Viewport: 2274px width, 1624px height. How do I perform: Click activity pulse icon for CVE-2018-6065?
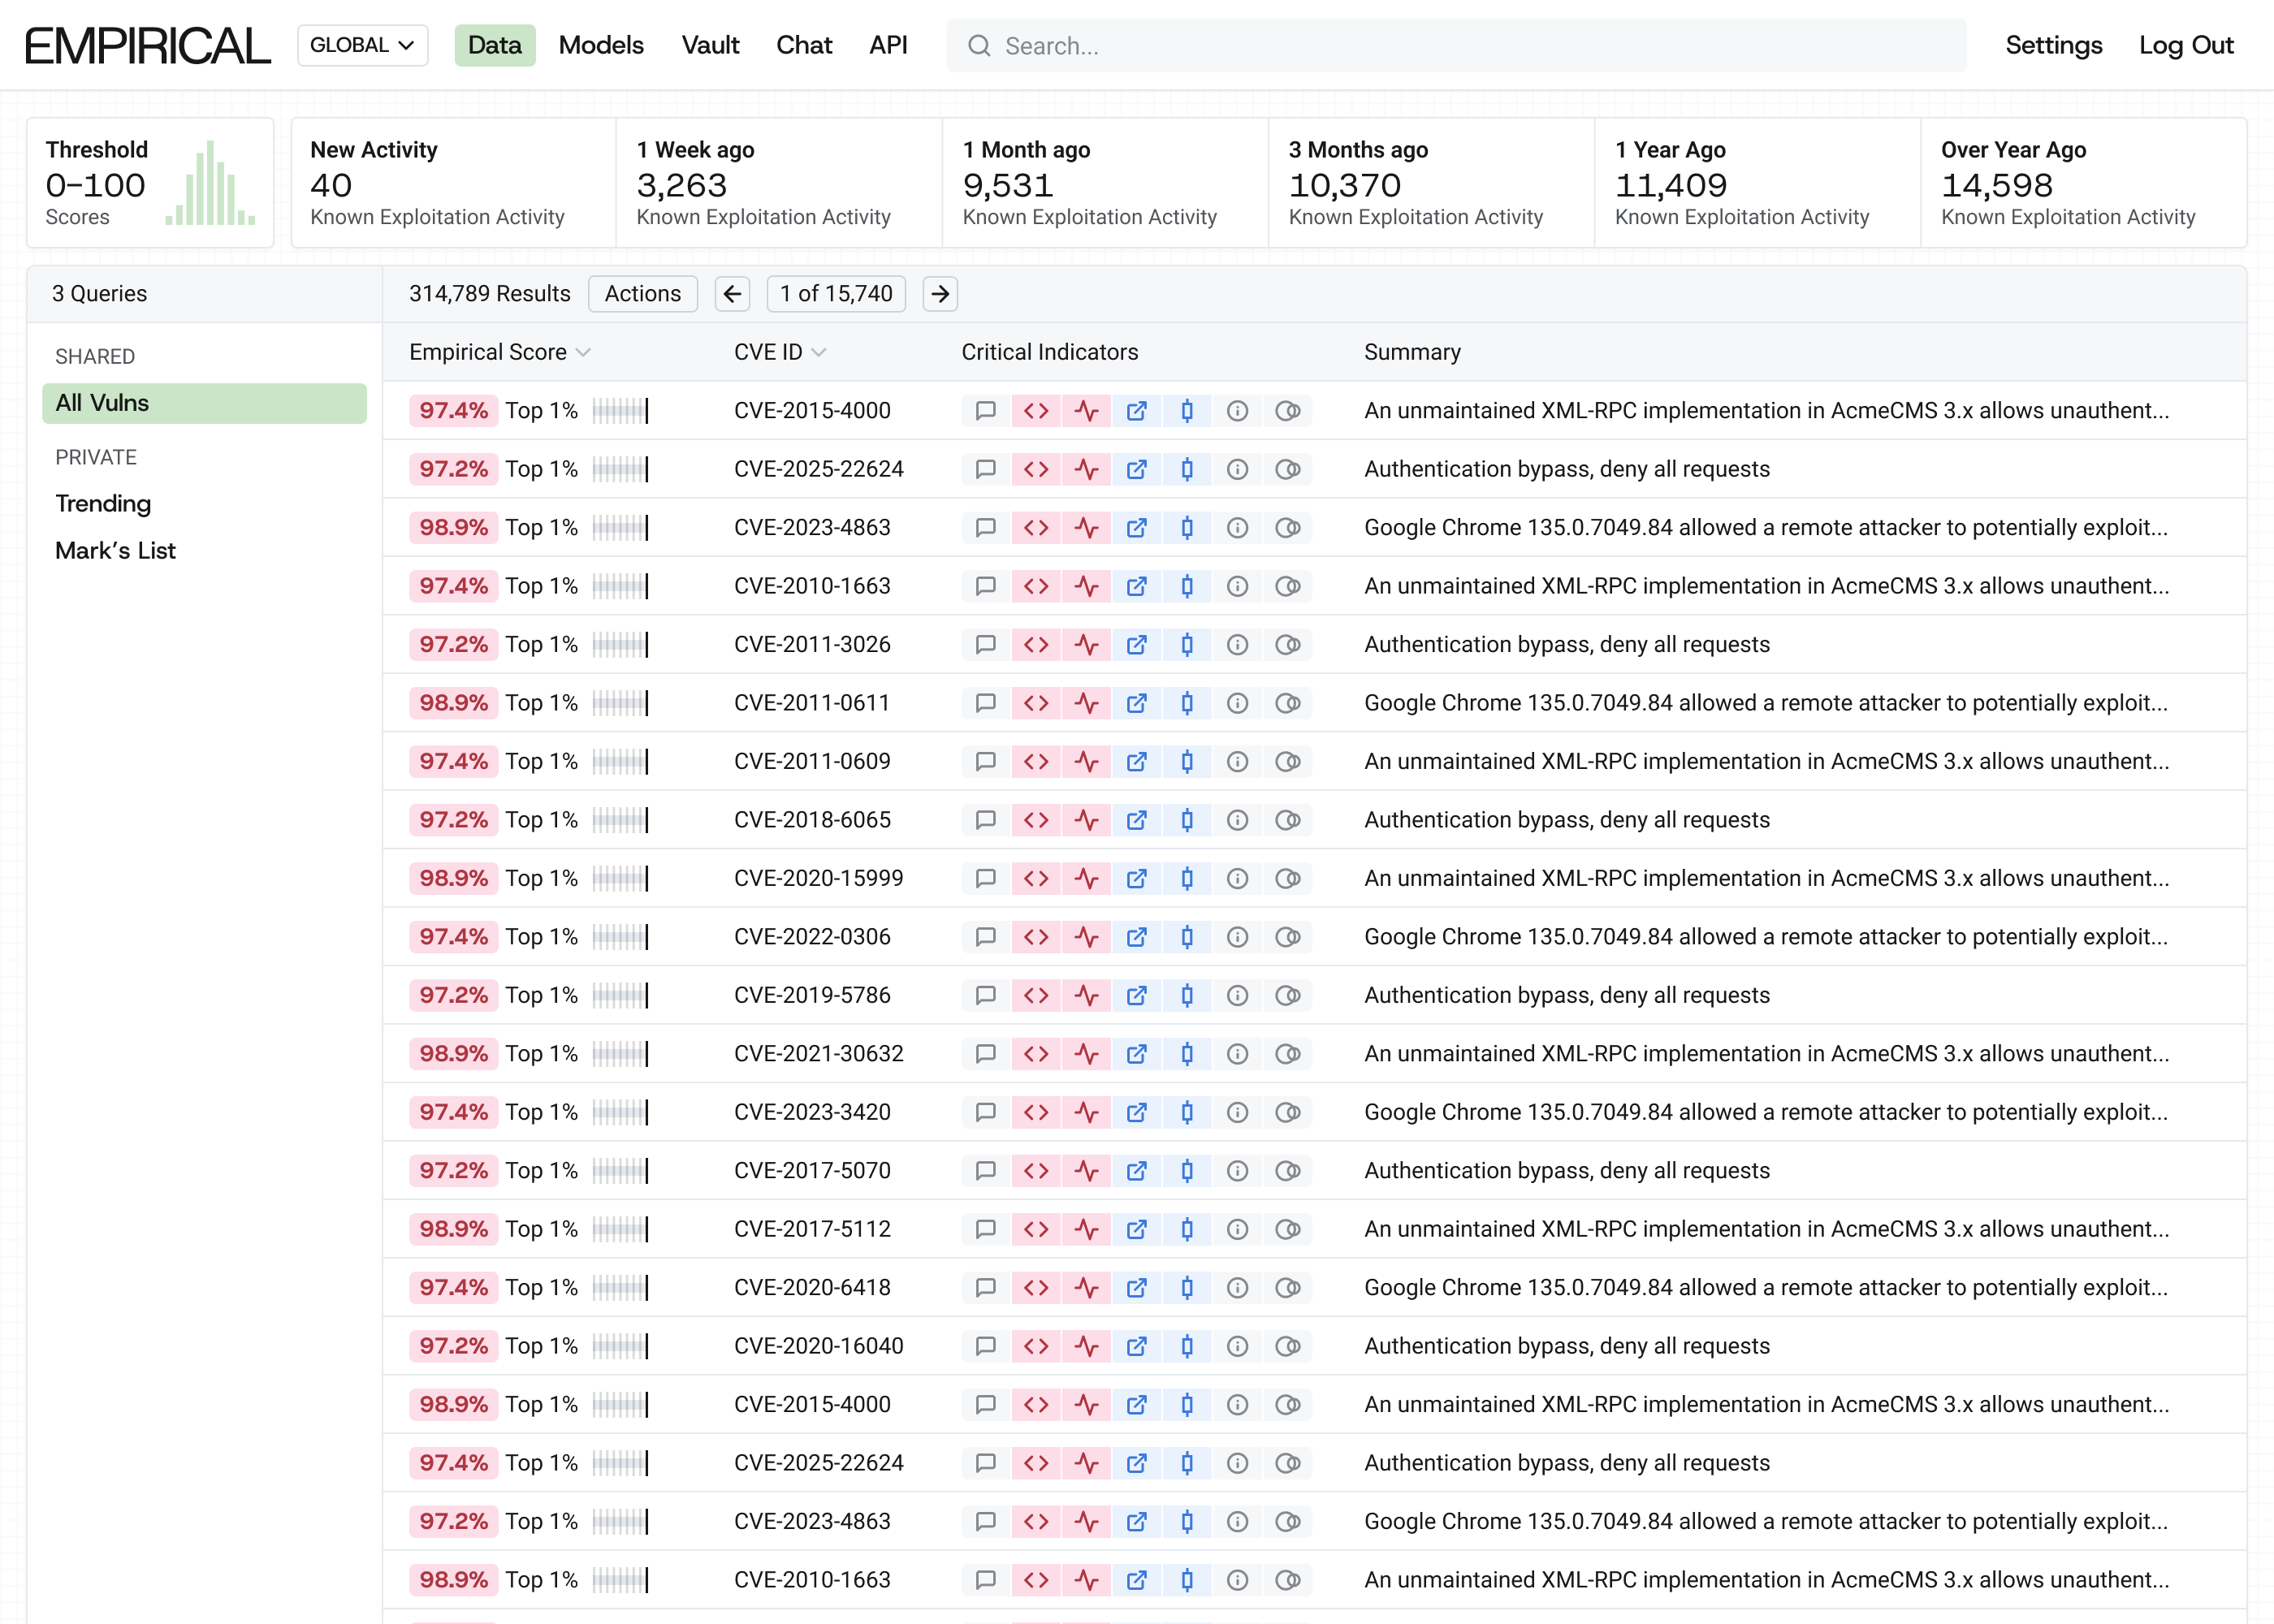coord(1086,820)
